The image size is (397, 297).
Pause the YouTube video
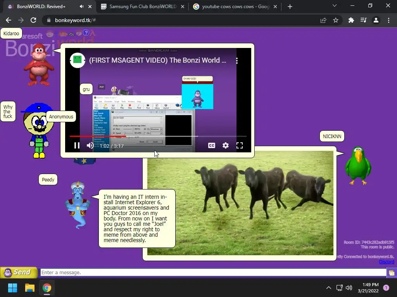77,145
